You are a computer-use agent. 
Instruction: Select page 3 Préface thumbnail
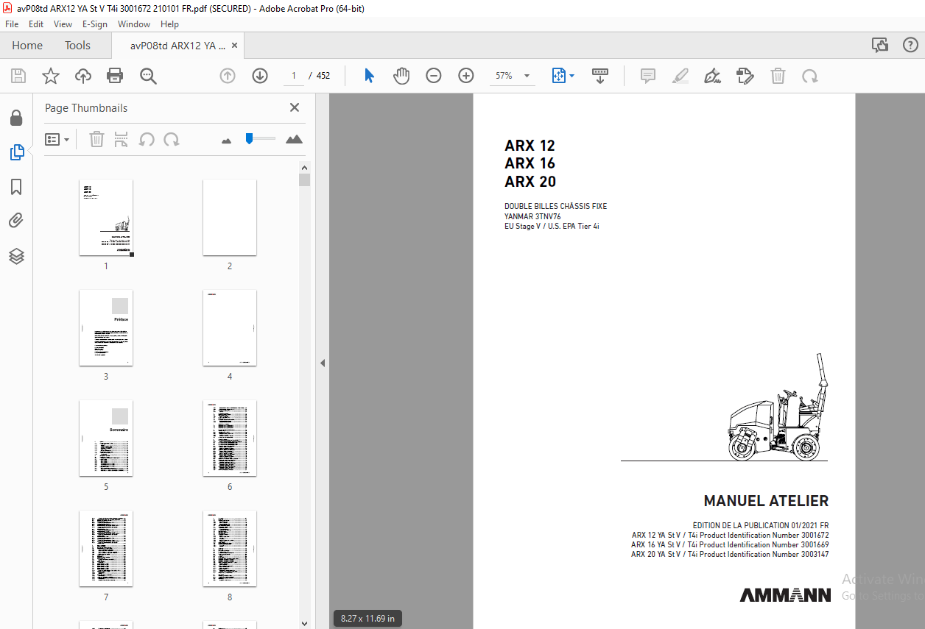[x=106, y=328]
